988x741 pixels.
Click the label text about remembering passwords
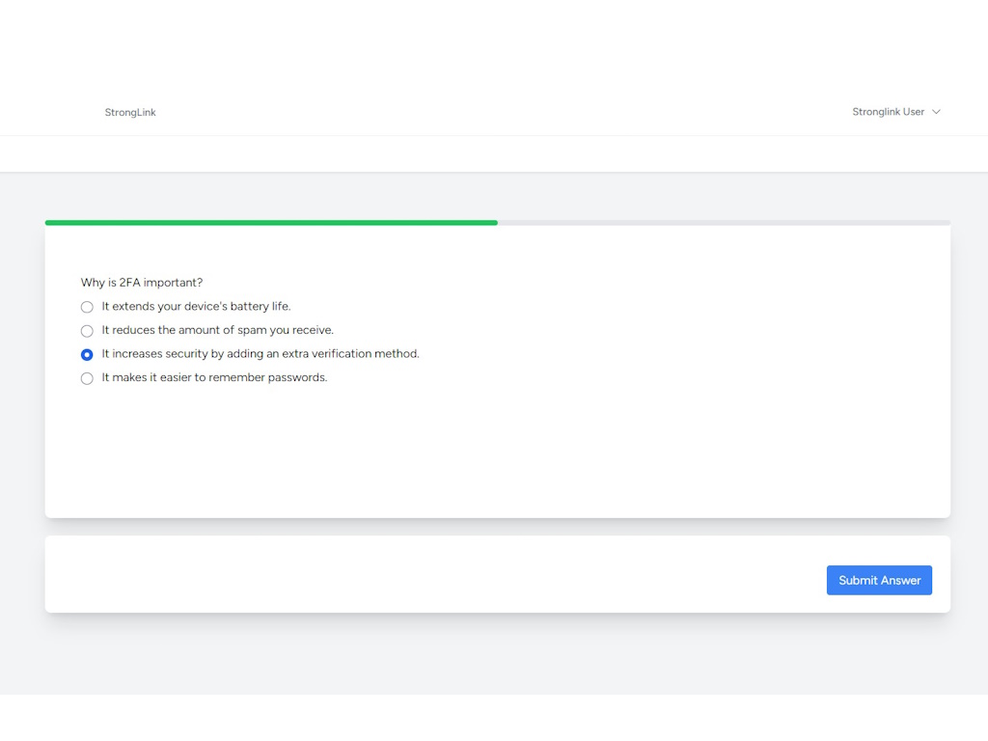[214, 377]
